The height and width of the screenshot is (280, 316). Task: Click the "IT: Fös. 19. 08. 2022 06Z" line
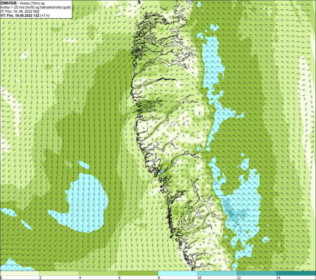pyautogui.click(x=20, y=11)
